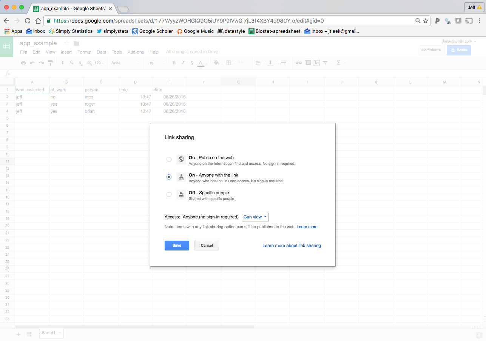This screenshot has height=341, width=486.
Task: Click Learn more about link sharing
Action: tap(291, 245)
